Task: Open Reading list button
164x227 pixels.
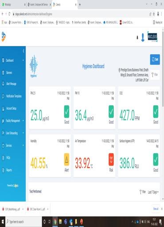Action: point(158,22)
